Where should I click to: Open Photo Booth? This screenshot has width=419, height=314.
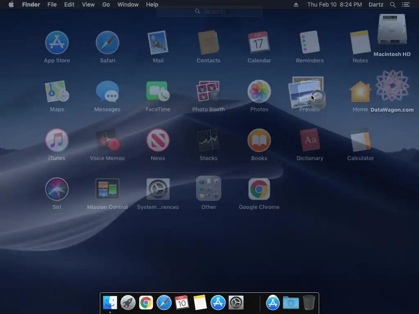[x=208, y=92]
